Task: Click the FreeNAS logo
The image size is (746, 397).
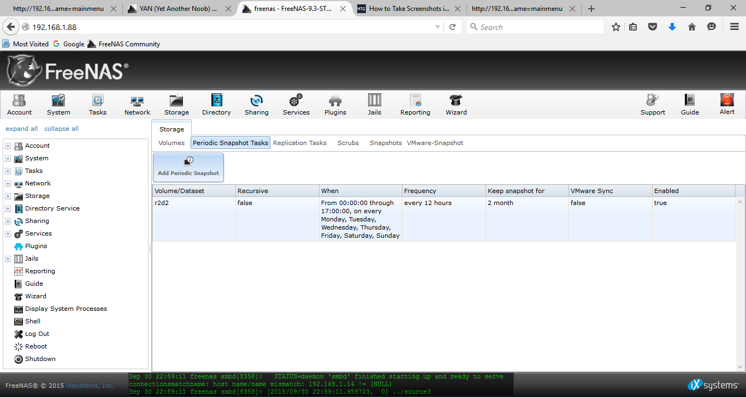Action: [68, 71]
